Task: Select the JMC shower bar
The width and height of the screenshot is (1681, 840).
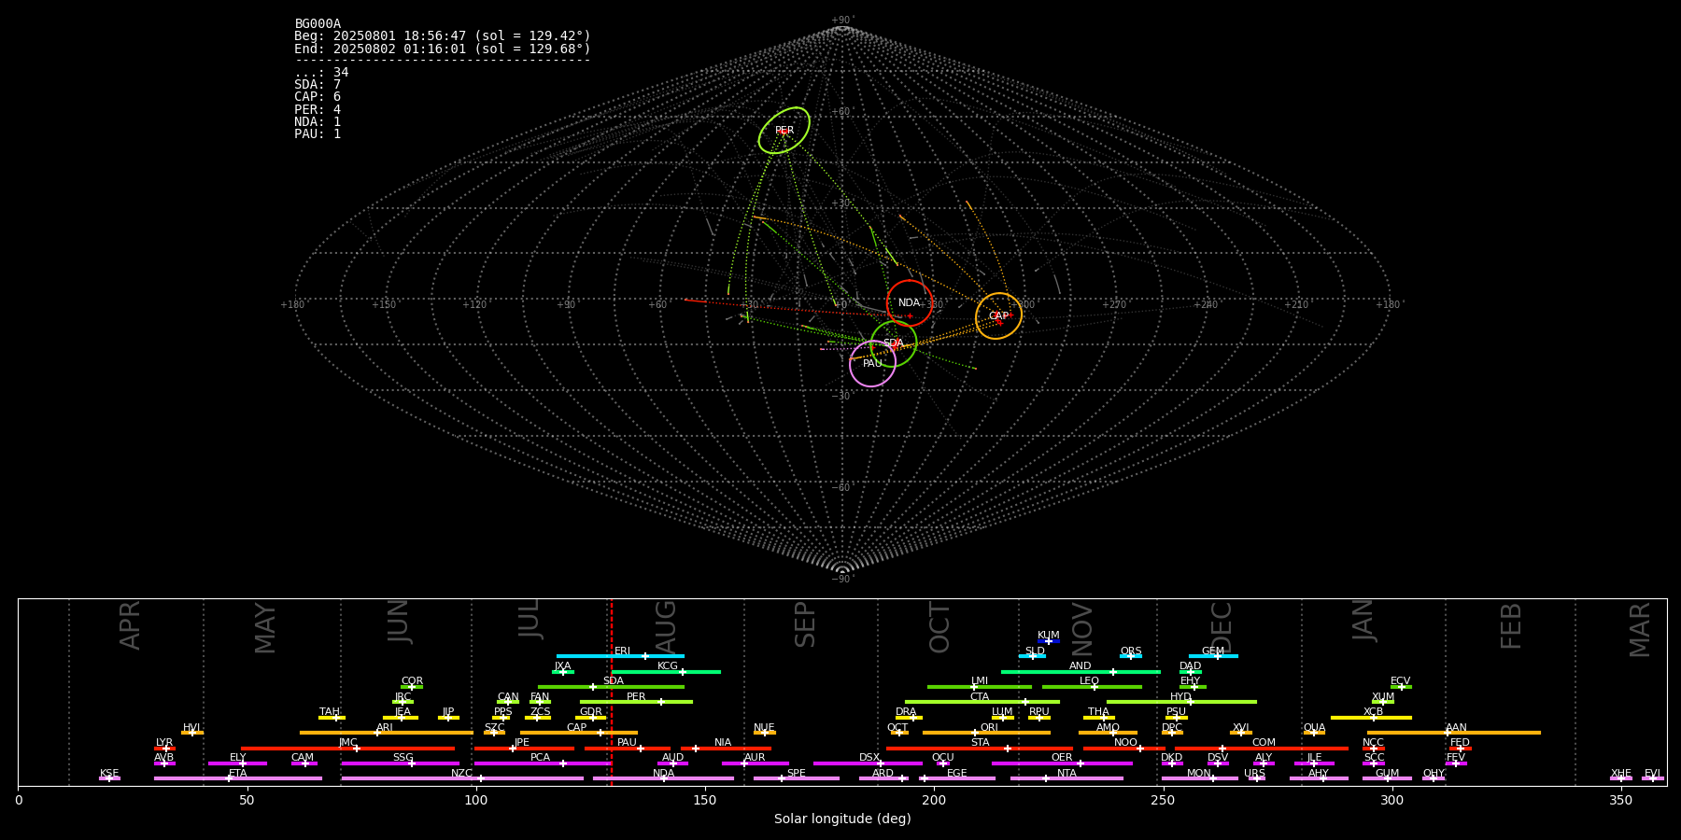Action: point(347,748)
